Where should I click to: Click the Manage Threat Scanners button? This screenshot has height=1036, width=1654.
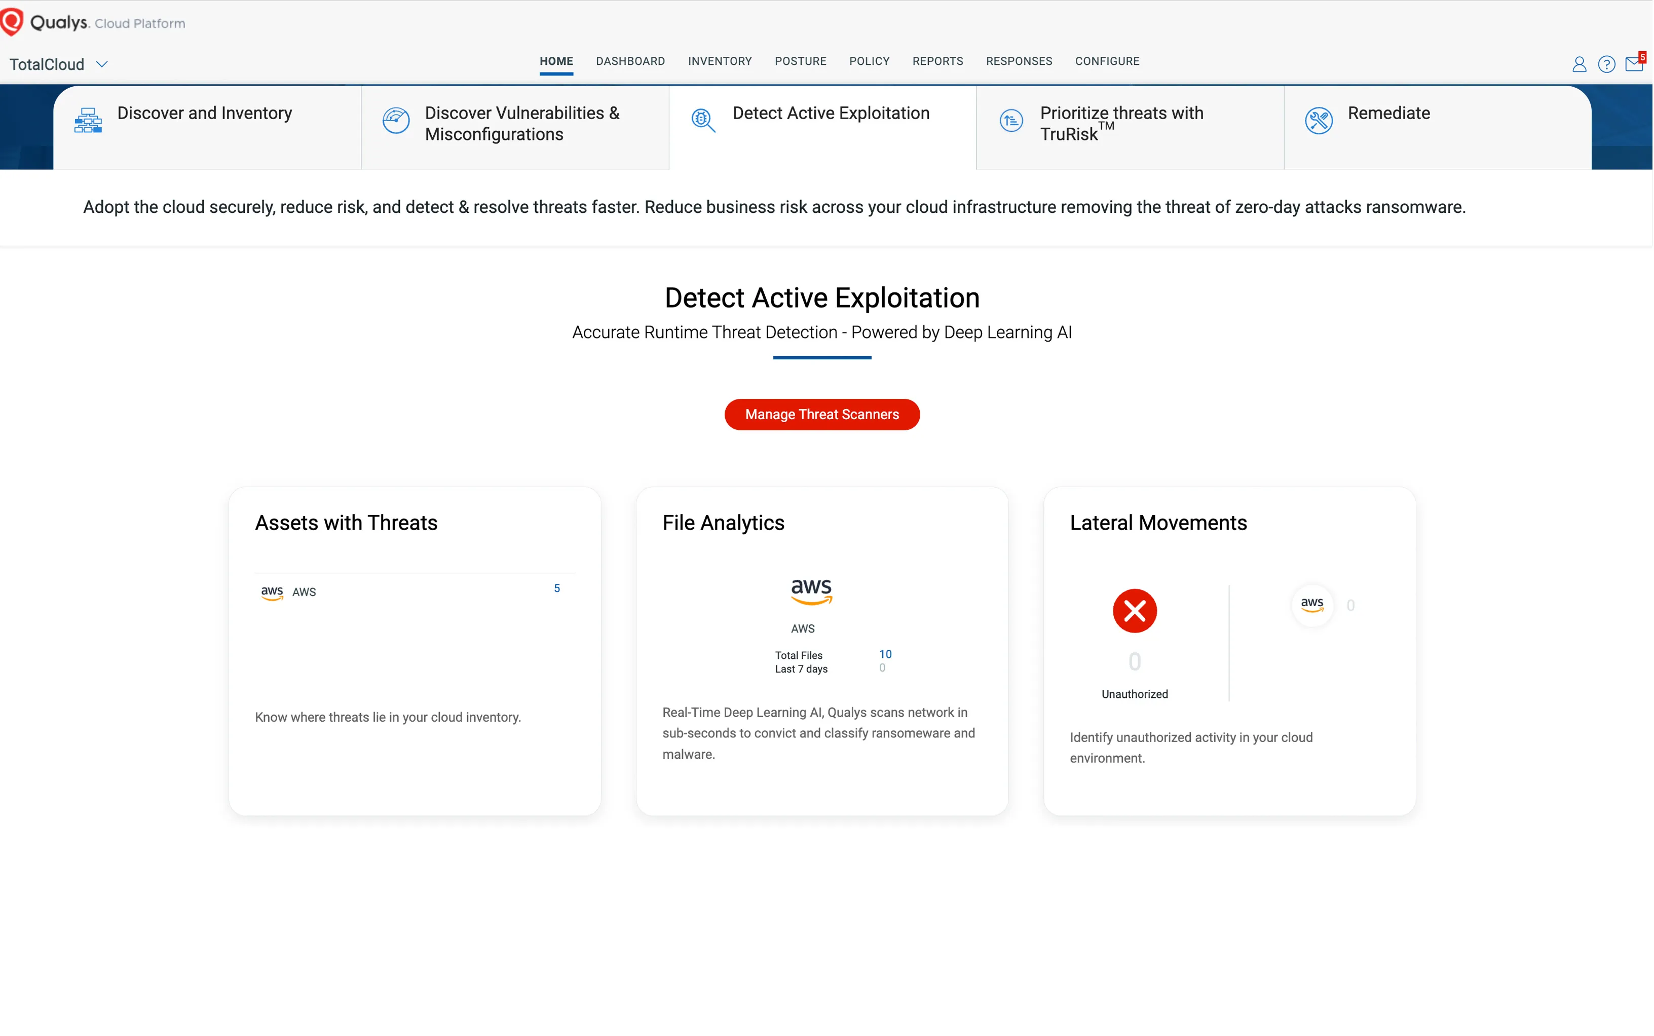point(822,415)
